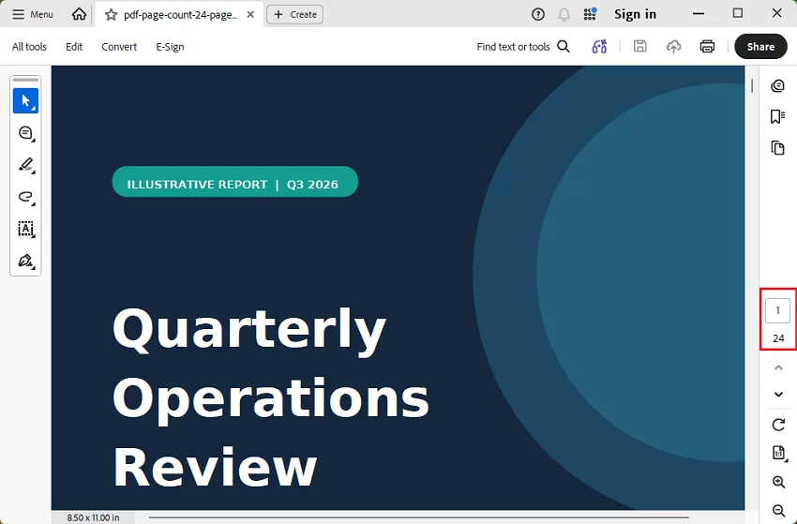This screenshot has height=524, width=797.
Task: Go to next page with down chevron
Action: (x=778, y=395)
